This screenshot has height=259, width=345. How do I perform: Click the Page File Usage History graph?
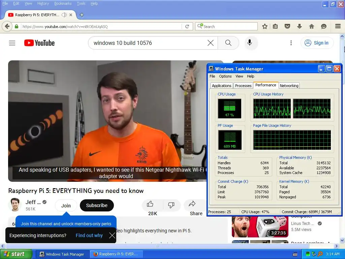click(292, 140)
